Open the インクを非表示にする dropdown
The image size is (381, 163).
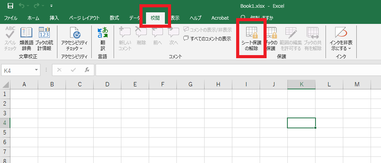341,39
